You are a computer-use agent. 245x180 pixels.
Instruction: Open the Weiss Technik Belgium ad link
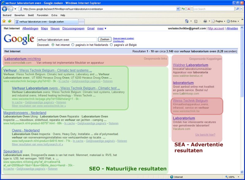click(x=190, y=100)
